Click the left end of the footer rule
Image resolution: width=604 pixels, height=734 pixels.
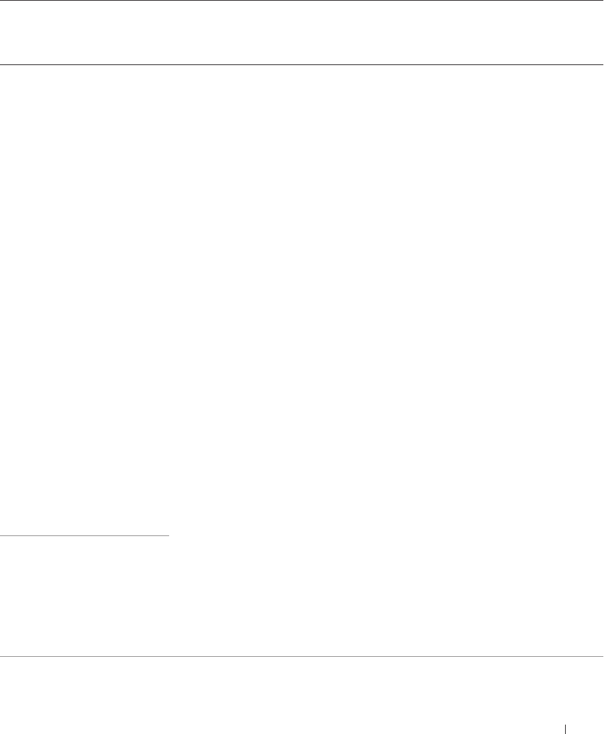(x=3, y=656)
